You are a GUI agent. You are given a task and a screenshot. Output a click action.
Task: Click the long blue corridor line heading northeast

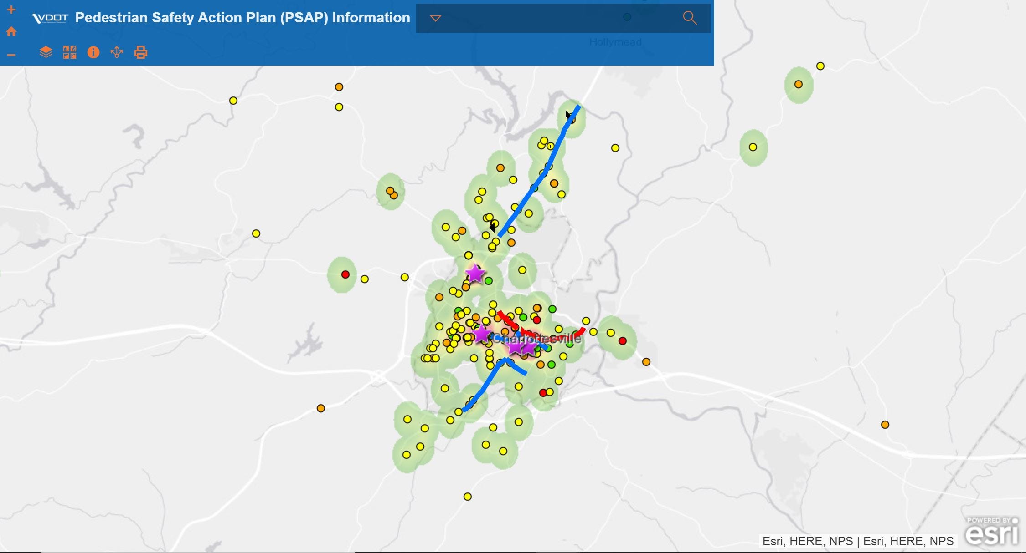pyautogui.click(x=539, y=179)
